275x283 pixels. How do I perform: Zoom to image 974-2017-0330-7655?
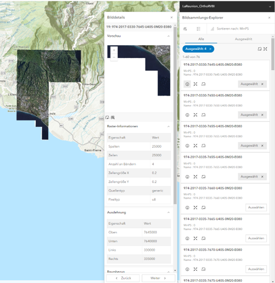[195, 146]
